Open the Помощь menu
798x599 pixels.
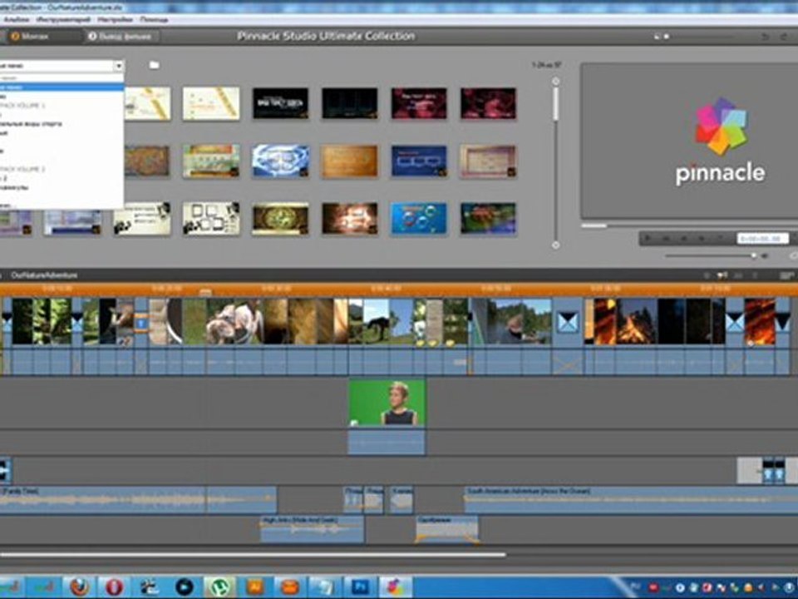pyautogui.click(x=154, y=19)
